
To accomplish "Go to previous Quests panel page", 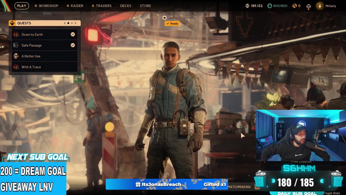I will tap(65, 23).
